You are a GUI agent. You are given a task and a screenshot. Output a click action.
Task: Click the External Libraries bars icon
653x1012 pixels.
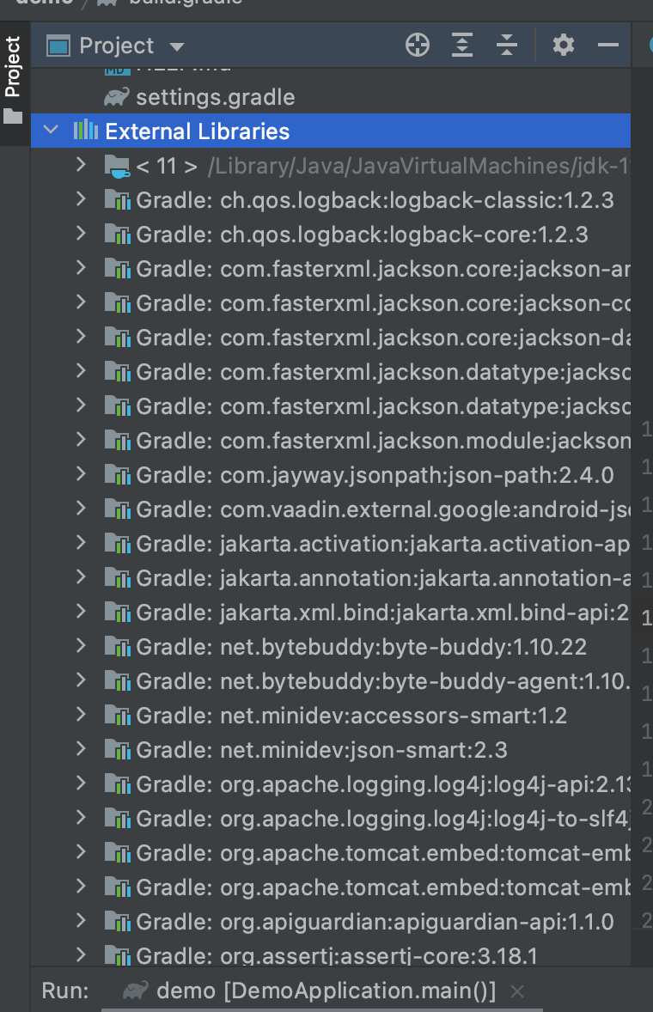pos(85,131)
